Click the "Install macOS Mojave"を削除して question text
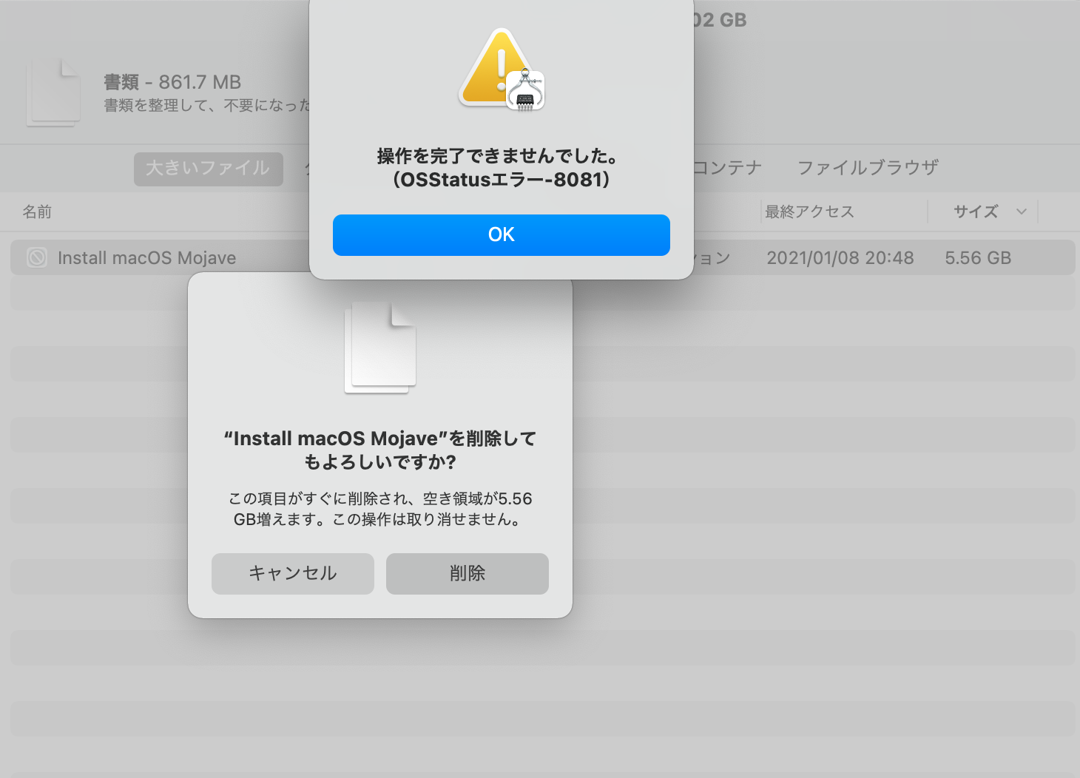Screen dimensions: 1080x778 point(380,450)
